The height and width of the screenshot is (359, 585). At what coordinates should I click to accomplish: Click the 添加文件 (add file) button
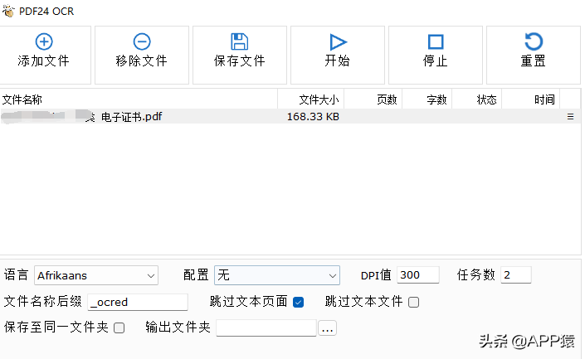click(x=44, y=55)
